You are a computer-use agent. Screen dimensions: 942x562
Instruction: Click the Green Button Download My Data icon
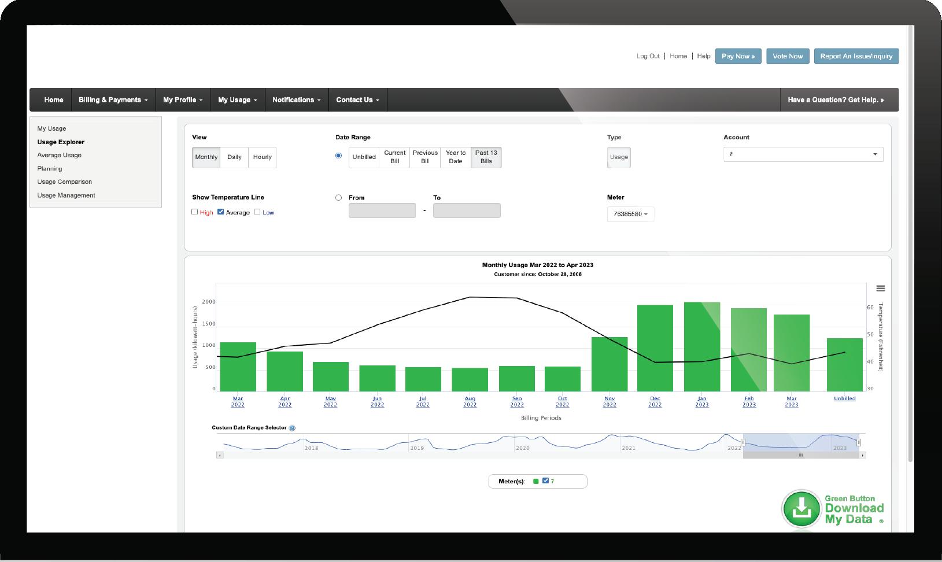pos(801,509)
